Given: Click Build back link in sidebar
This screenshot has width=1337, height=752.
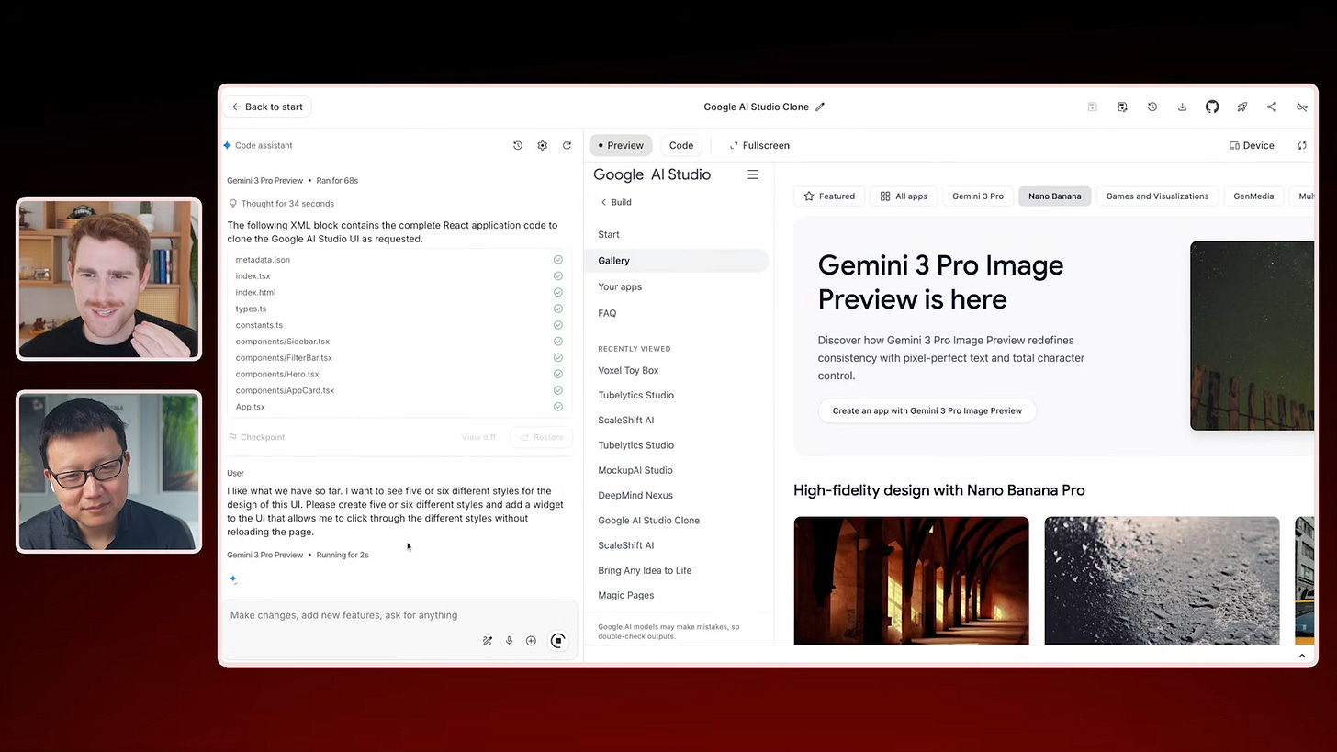Looking at the screenshot, I should click(x=616, y=202).
